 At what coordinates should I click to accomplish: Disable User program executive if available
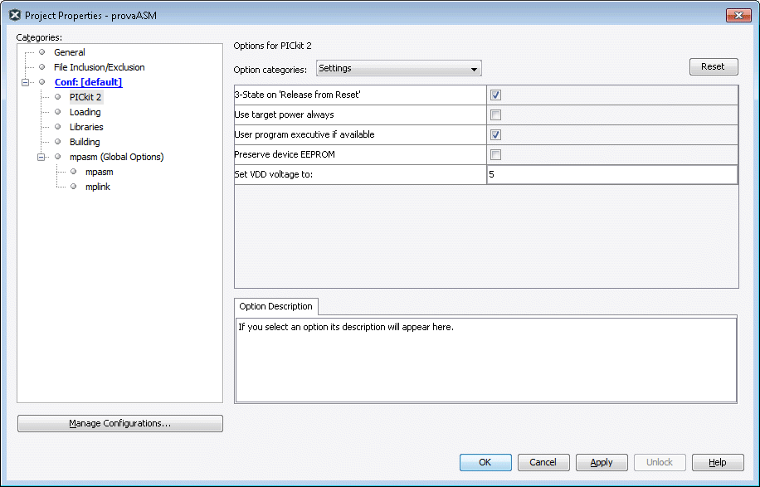point(495,134)
